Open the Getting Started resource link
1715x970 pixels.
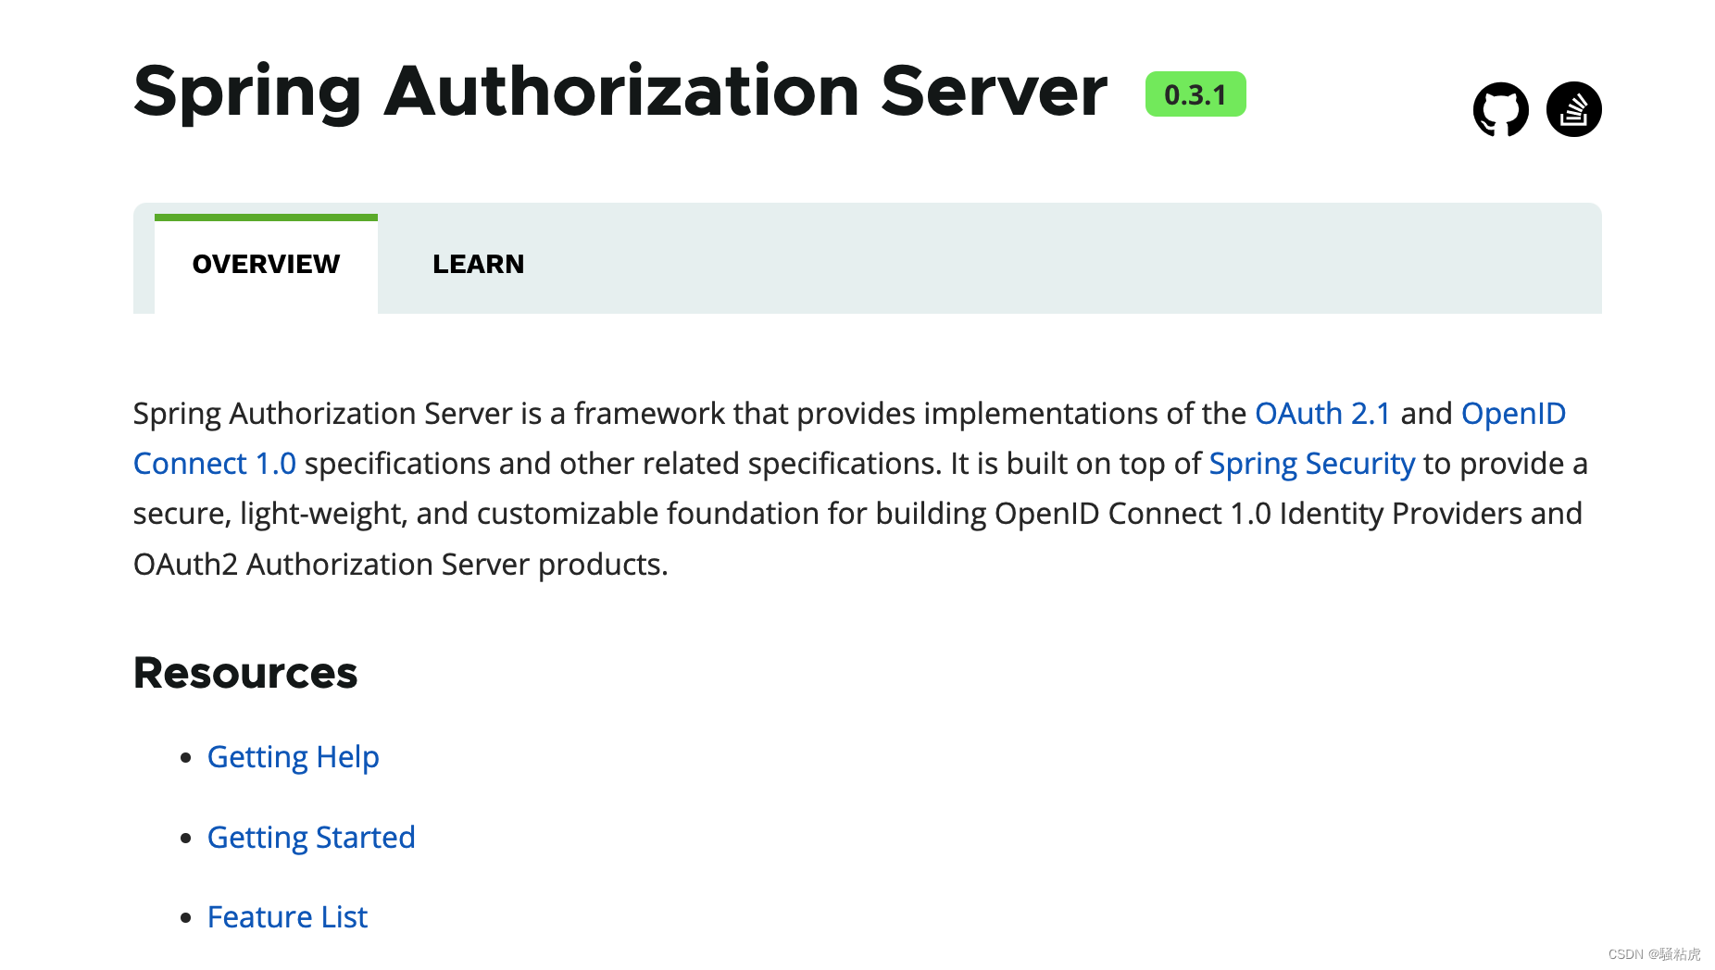click(311, 838)
